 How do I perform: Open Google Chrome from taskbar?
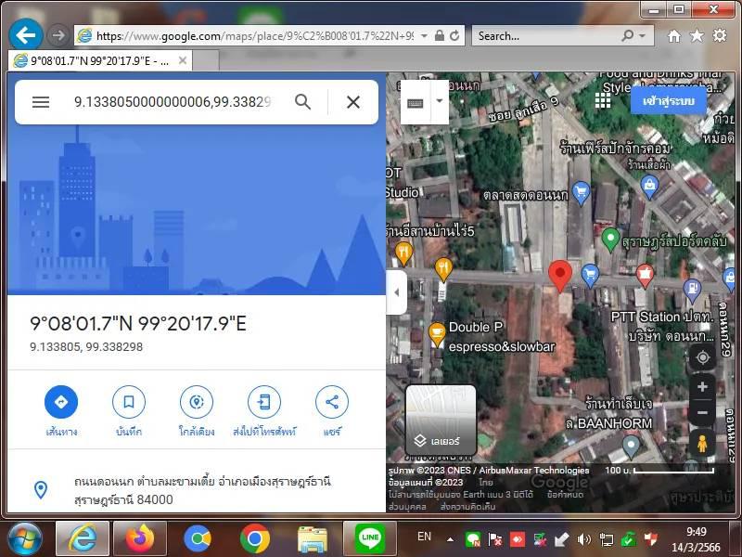[x=254, y=538]
